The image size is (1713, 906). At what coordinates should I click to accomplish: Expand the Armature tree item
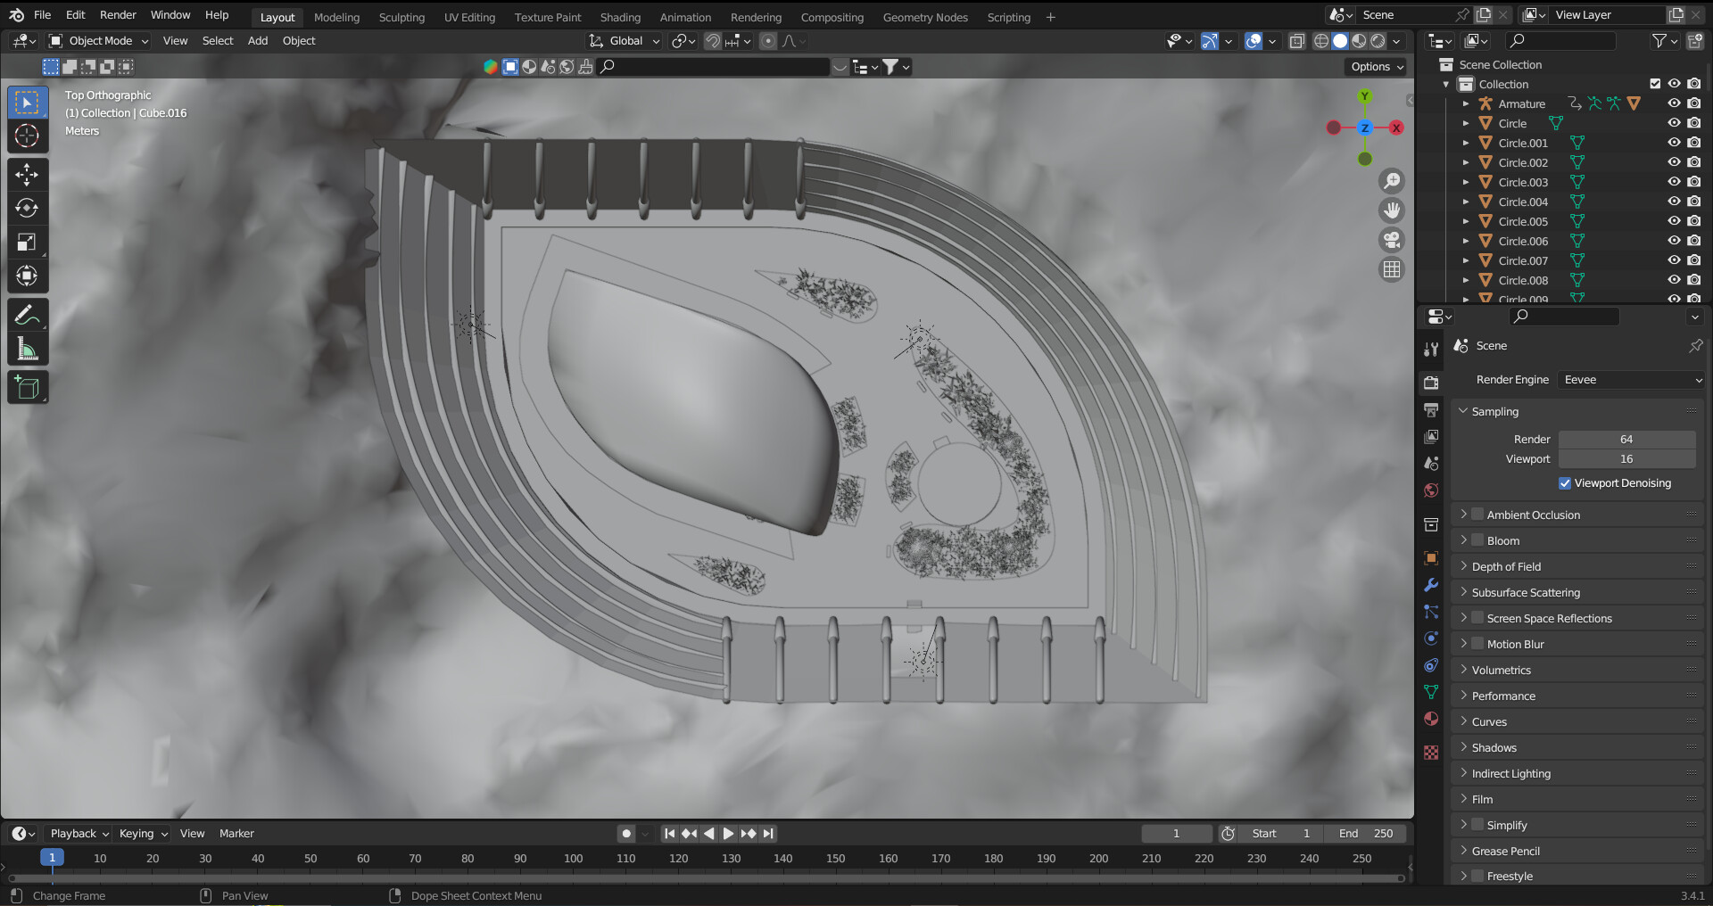pos(1465,104)
